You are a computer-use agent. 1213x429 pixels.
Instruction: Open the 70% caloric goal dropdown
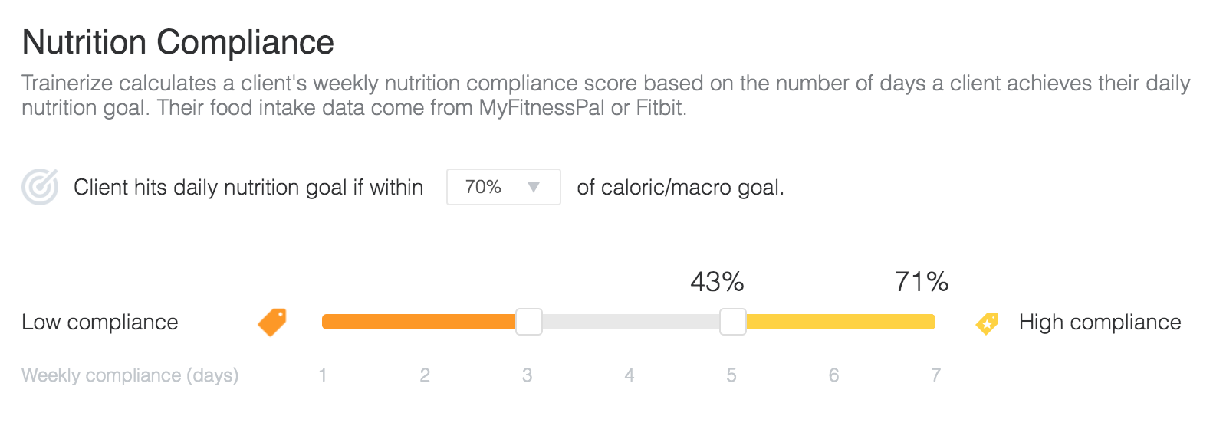504,187
